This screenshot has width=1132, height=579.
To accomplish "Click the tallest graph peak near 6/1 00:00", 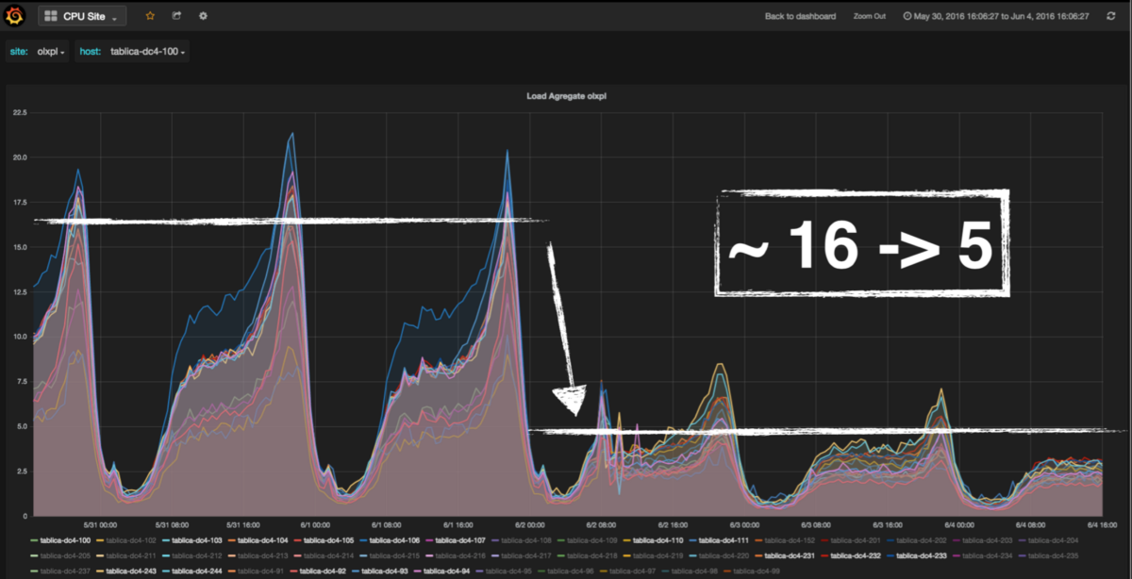I will coord(293,134).
